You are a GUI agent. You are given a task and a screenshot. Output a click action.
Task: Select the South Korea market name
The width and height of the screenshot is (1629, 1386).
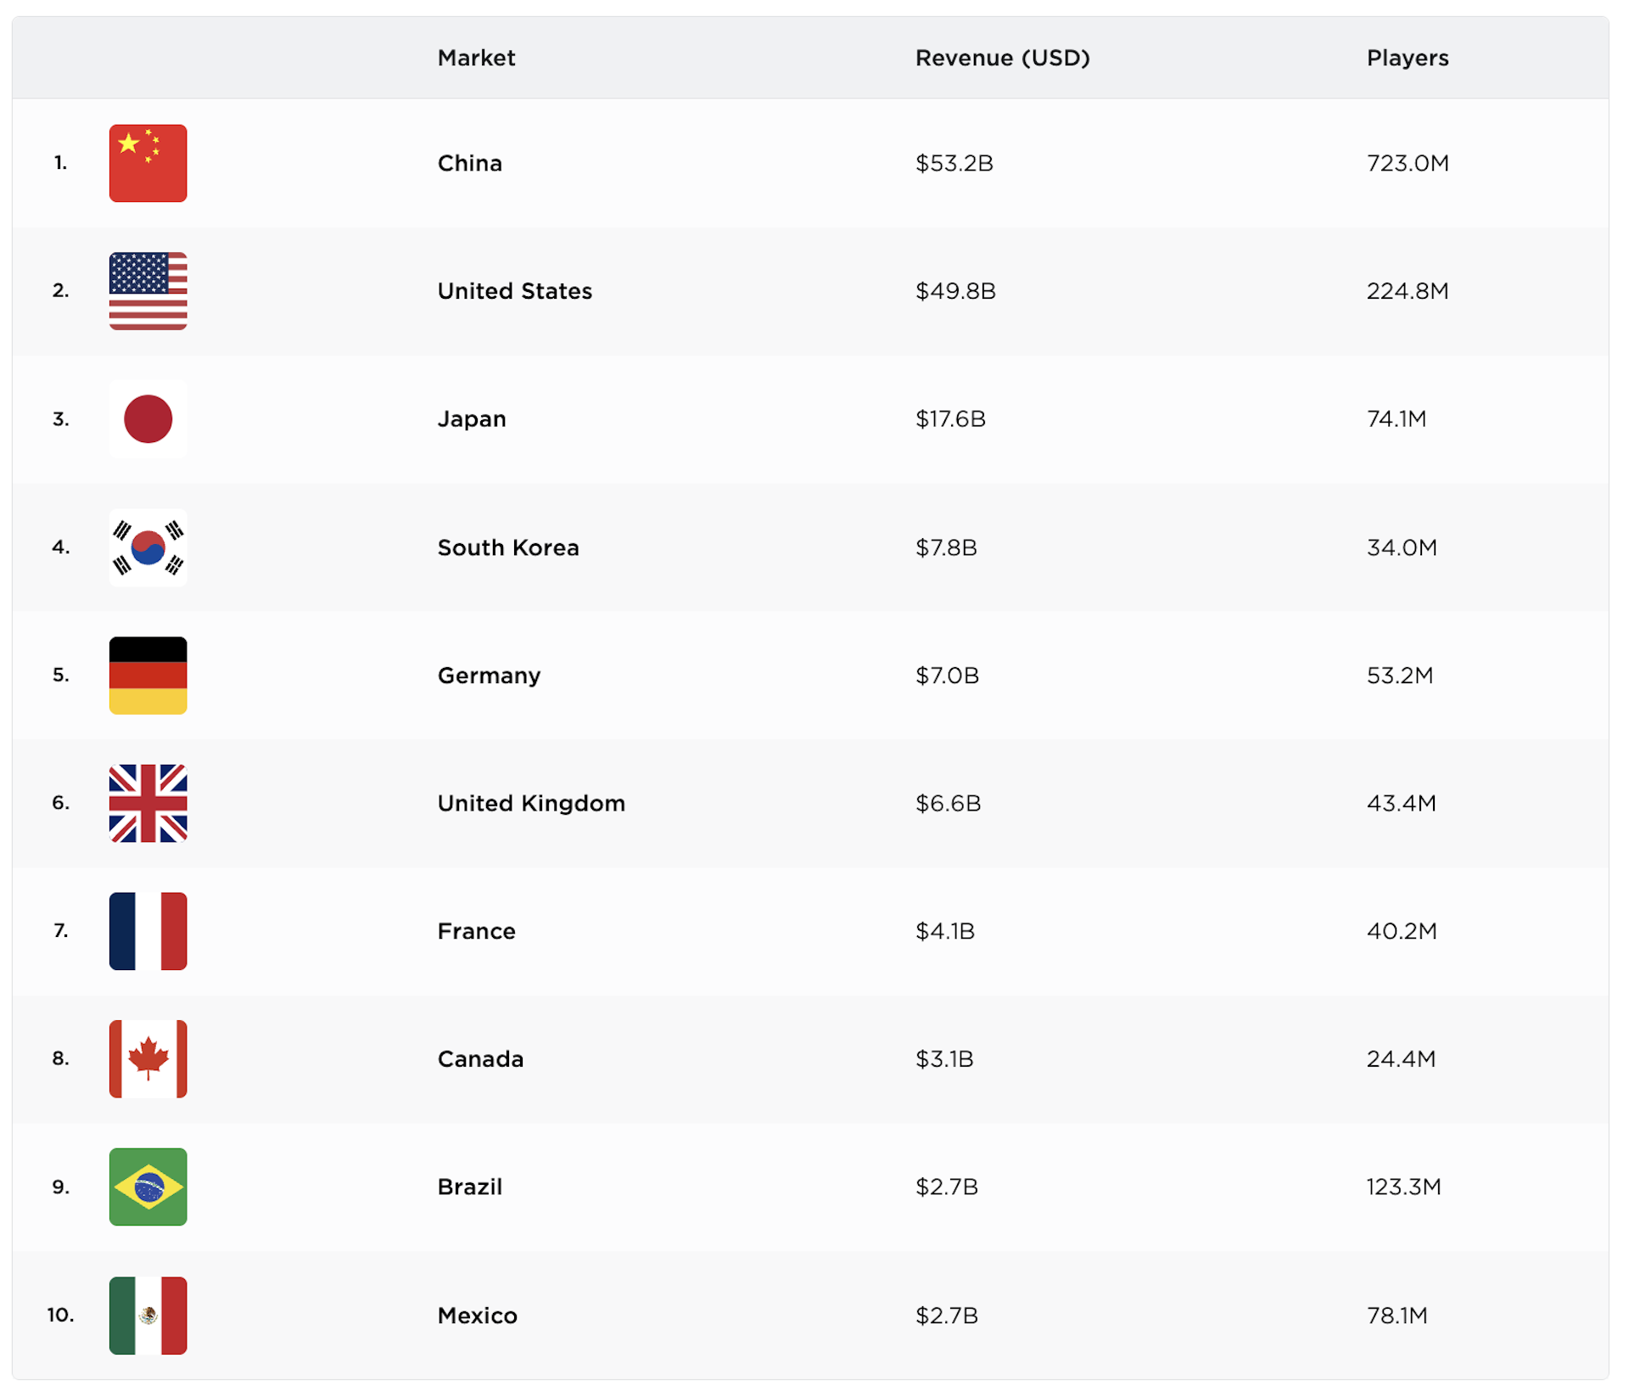(507, 547)
